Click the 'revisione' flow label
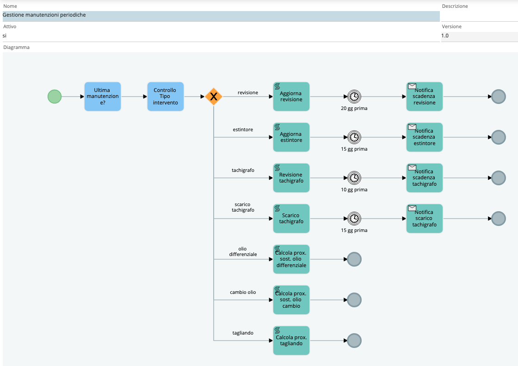Screen dimensions: 518x366 point(248,93)
